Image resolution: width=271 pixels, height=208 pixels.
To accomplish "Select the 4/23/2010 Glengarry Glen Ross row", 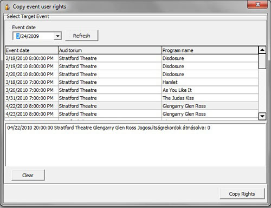I will [132, 114].
